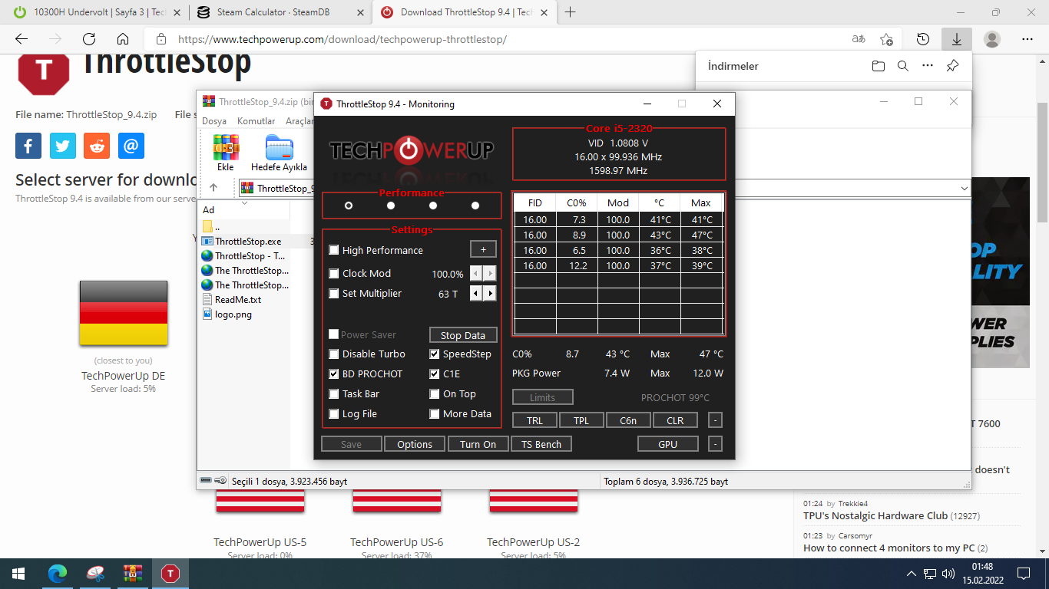
Task: Enable the Task Bar checkbox
Action: (x=334, y=393)
